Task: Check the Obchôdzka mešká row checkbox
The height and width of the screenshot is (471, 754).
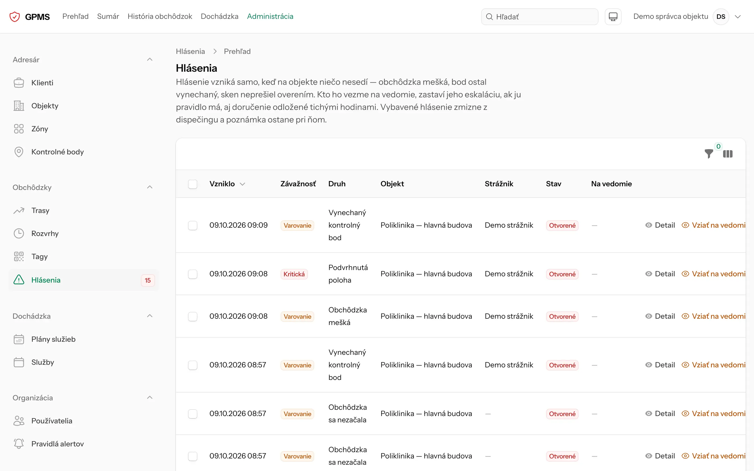Action: (x=192, y=317)
